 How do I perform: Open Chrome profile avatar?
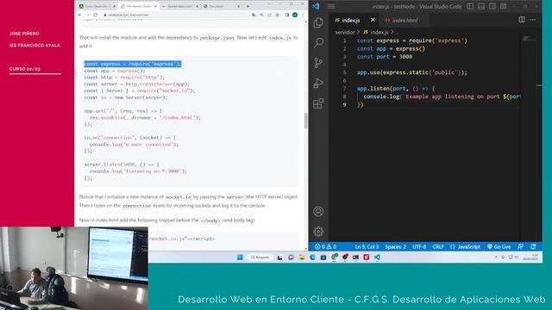pos(295,15)
